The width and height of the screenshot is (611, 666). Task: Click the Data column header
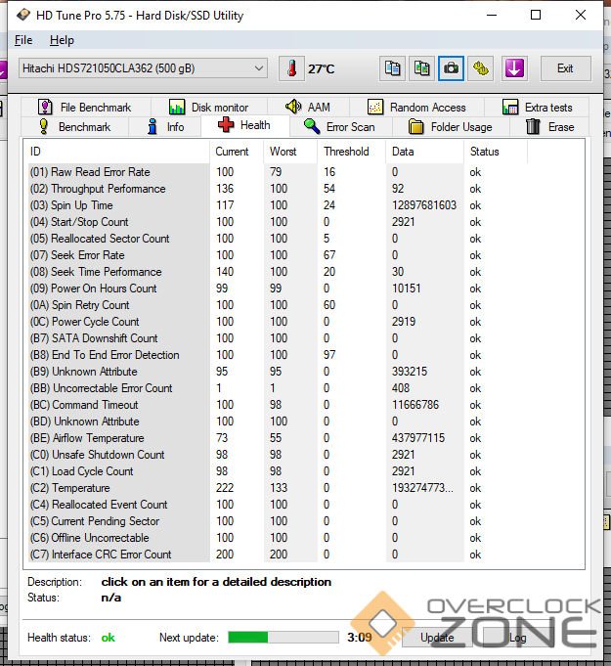coord(425,152)
